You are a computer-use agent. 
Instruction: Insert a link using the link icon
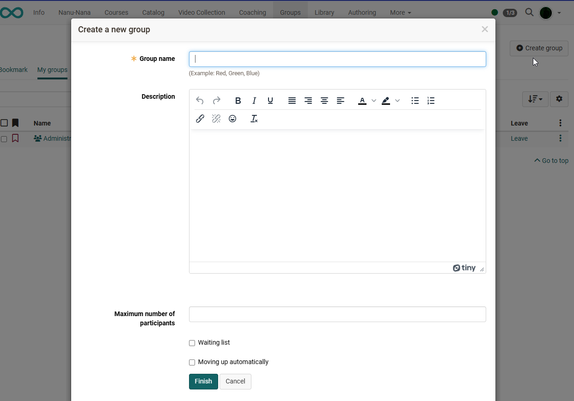click(200, 119)
